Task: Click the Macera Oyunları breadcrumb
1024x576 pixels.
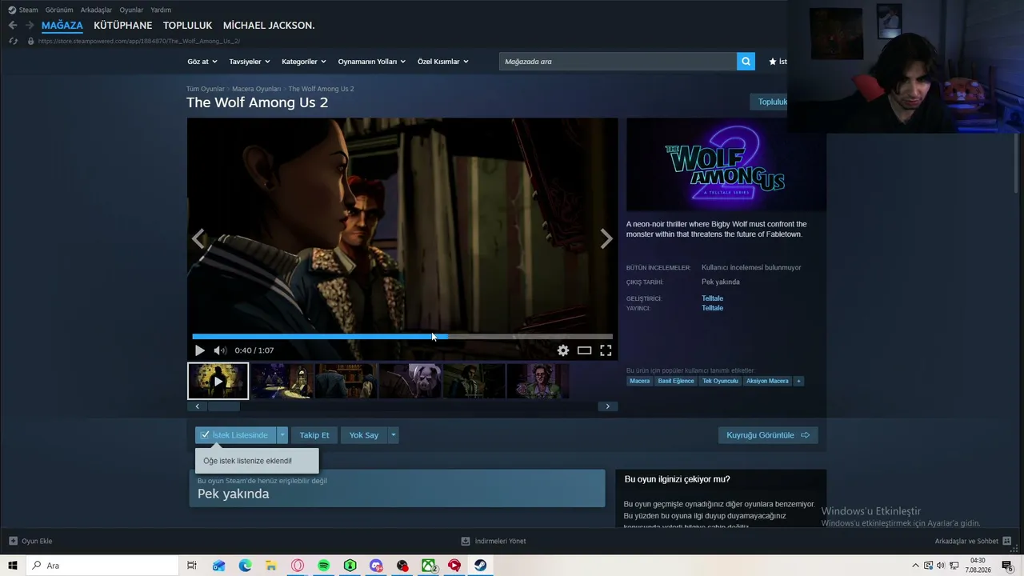Action: tap(256, 89)
